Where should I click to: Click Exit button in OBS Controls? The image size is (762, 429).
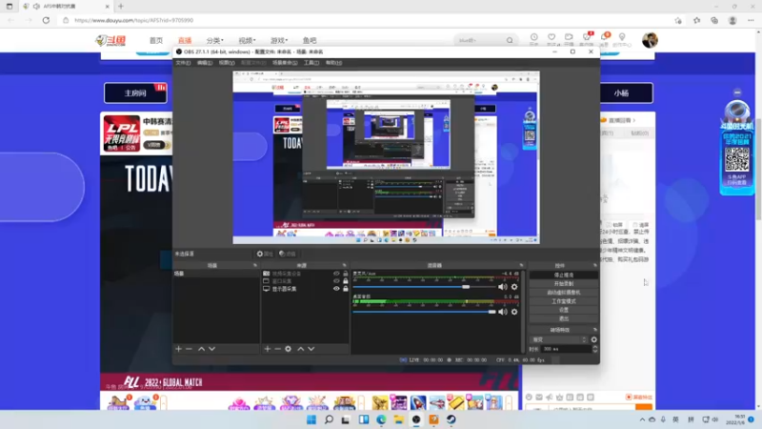point(564,318)
